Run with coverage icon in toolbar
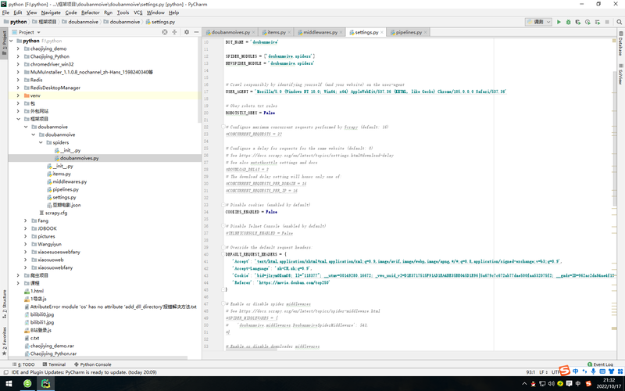 578,22
